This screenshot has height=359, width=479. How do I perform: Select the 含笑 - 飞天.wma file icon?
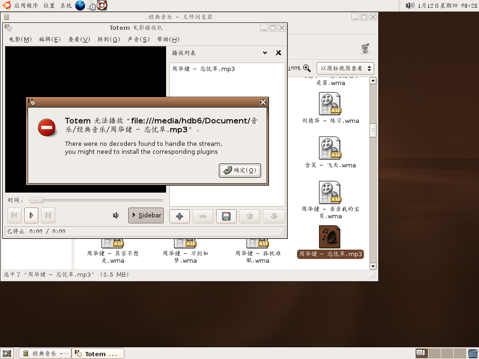[330, 148]
